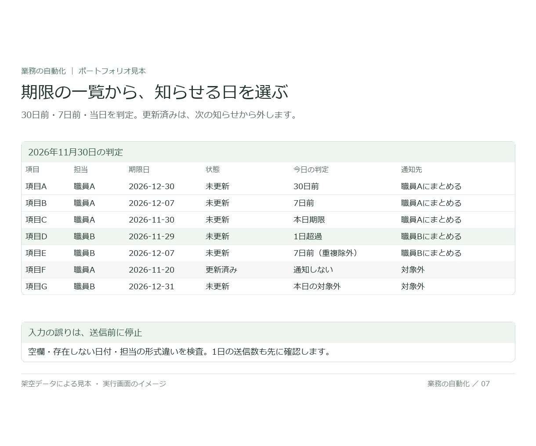Click the 未更新 status in the 項目A row

(x=217, y=187)
